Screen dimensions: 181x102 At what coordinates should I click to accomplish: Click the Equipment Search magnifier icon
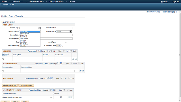(3, 59)
